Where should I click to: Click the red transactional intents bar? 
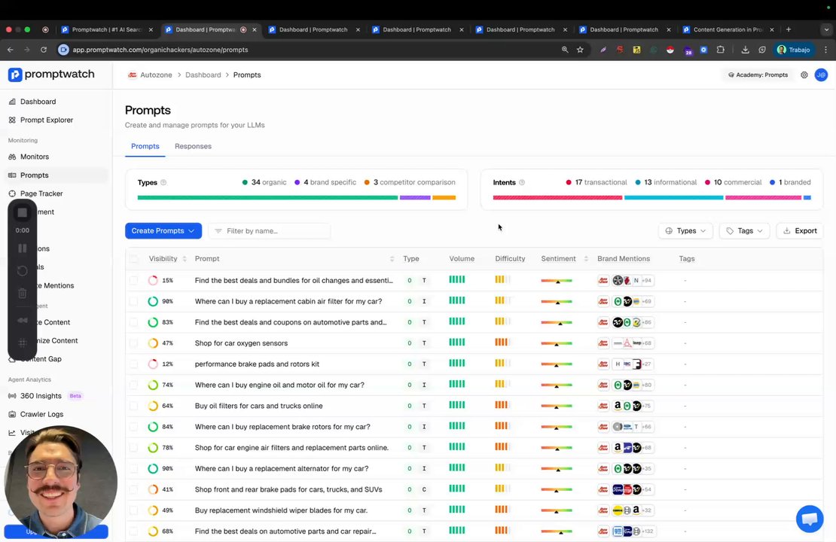pos(557,197)
